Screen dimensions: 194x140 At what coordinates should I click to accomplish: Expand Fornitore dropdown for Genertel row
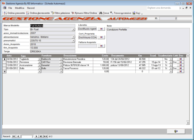(61, 65)
